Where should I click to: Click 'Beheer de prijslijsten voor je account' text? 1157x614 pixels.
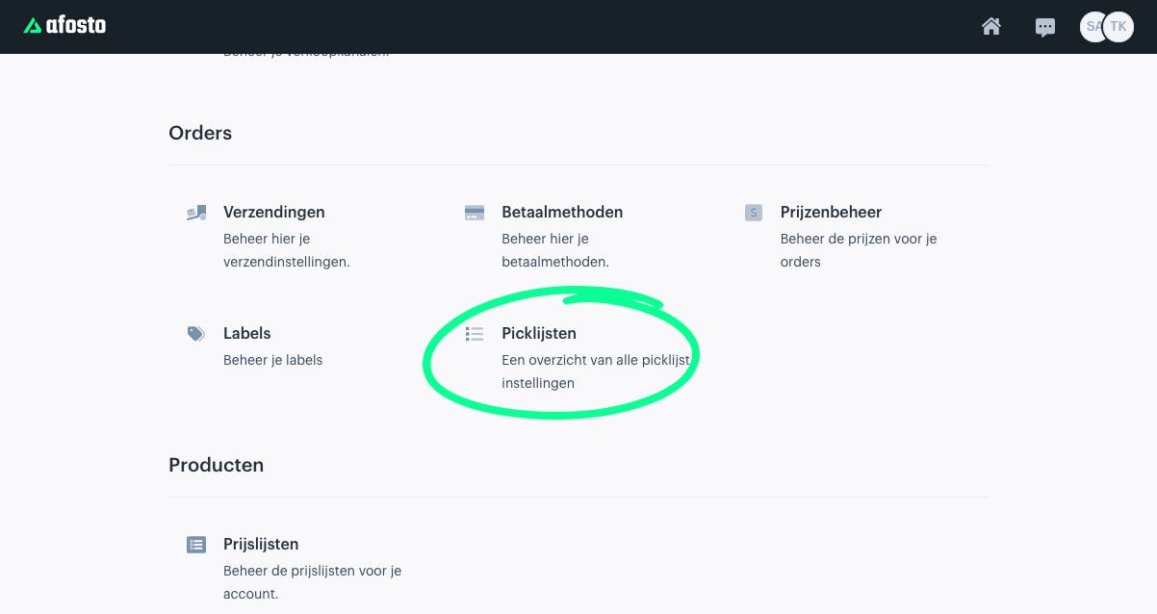pos(313,582)
